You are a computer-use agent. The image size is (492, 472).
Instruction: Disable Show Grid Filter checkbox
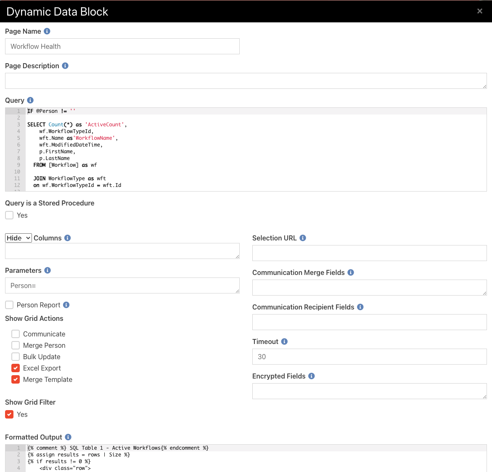[x=9, y=414]
